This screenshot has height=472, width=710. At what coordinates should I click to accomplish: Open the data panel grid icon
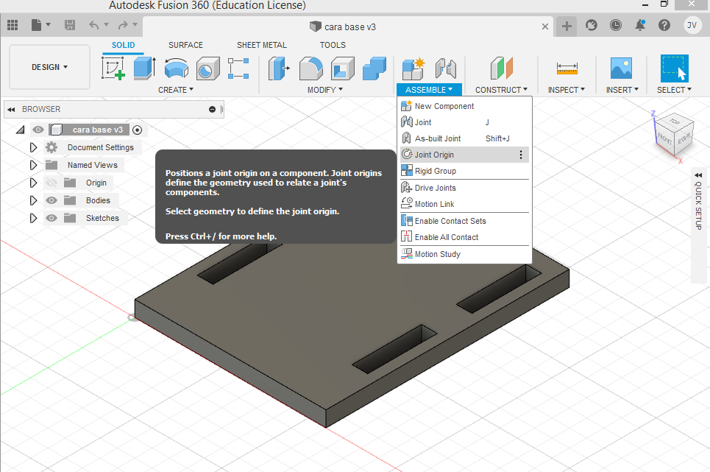[13, 25]
